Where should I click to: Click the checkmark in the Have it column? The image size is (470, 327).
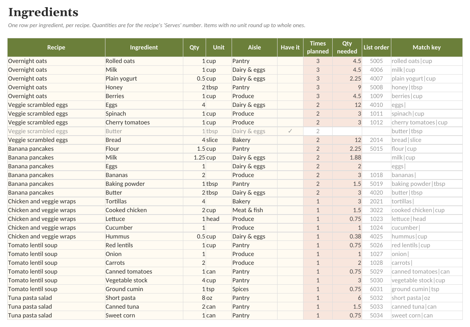pyautogui.click(x=290, y=131)
